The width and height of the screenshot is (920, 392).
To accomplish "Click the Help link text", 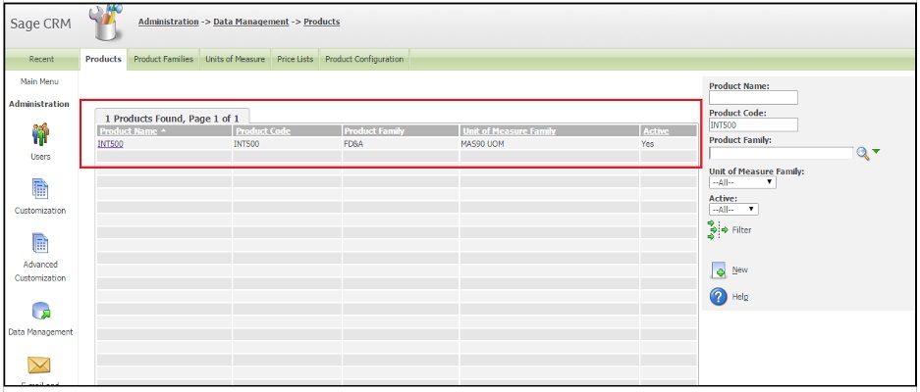I will (740, 297).
